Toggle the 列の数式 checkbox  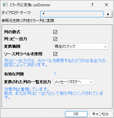[x=55, y=32]
